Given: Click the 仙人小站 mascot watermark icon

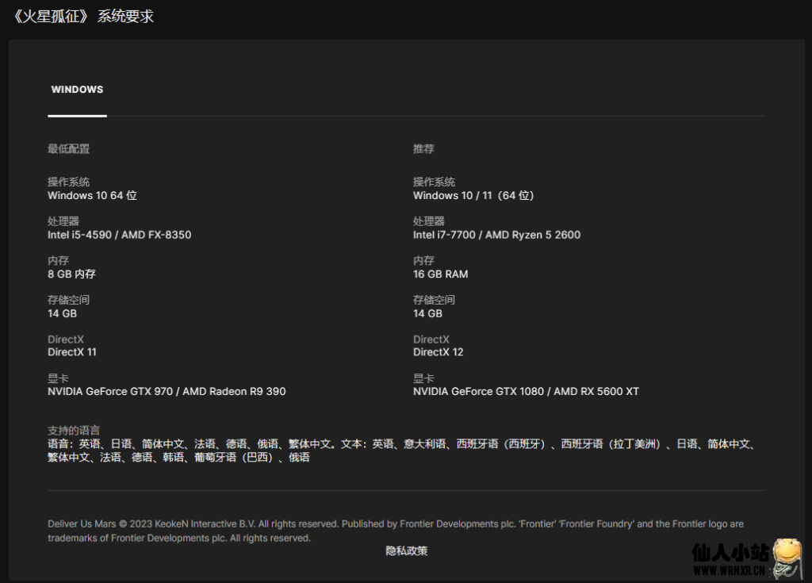Looking at the screenshot, I should coord(786,558).
